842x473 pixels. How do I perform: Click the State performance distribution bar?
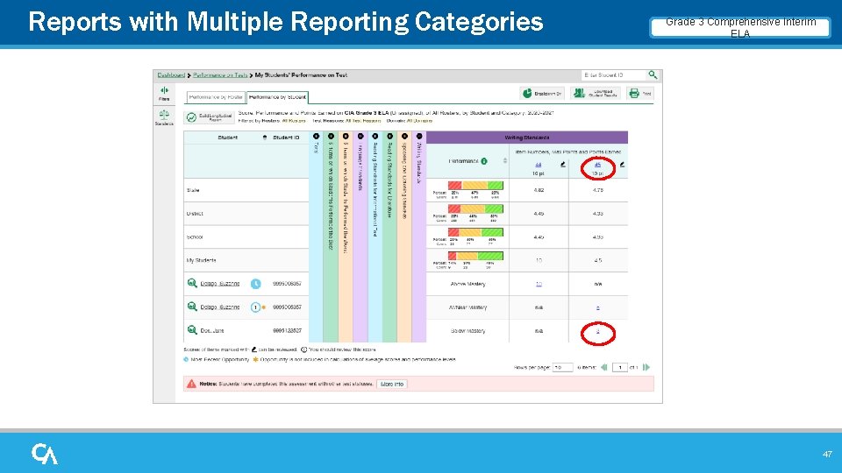click(475, 185)
